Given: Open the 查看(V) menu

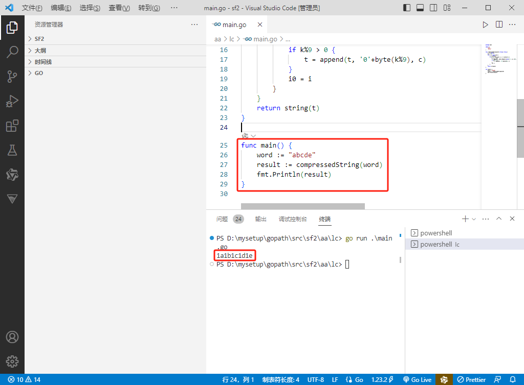Looking at the screenshot, I should (x=119, y=8).
